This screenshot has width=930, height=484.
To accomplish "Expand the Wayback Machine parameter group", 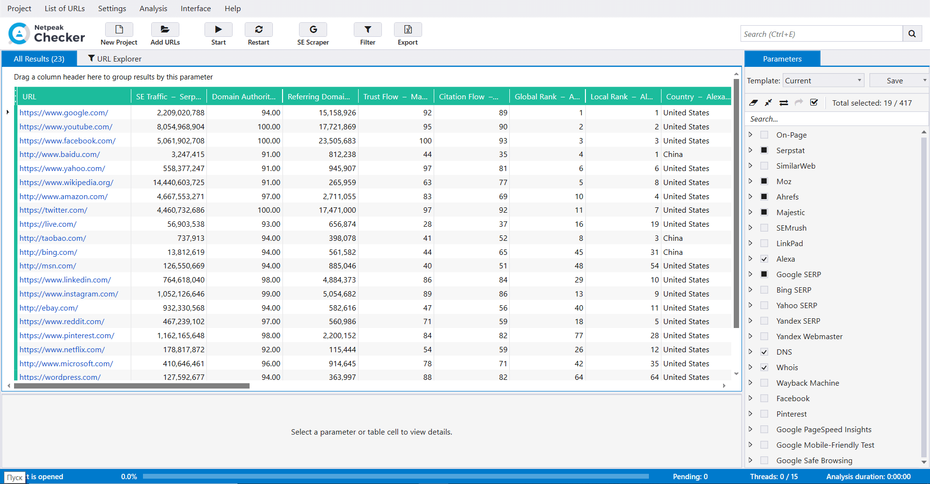I will [x=751, y=382].
